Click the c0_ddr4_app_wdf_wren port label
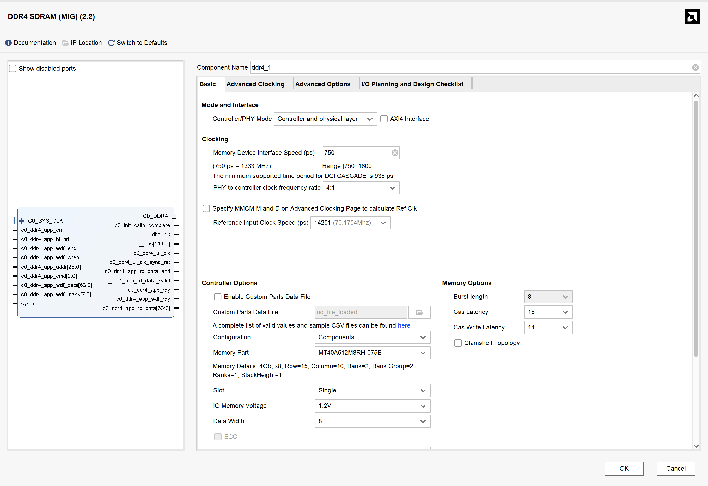 click(50, 258)
